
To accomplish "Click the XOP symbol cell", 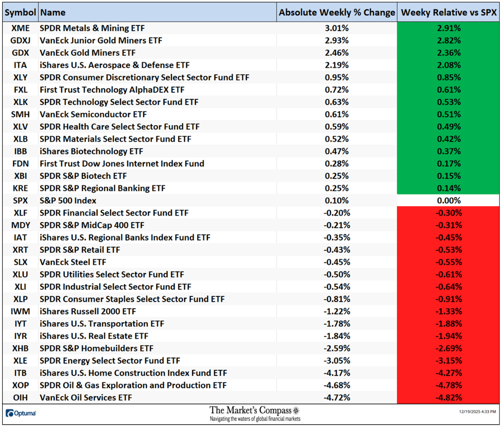I will (x=20, y=385).
